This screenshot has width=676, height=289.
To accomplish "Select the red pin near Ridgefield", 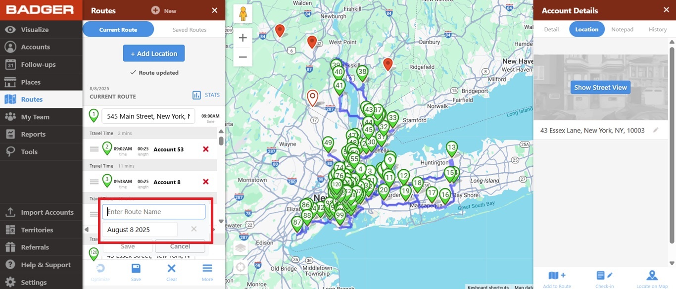I will coord(388,64).
